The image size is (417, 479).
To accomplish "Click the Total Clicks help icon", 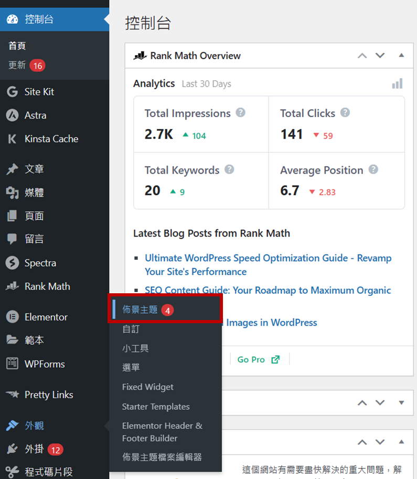I will (x=345, y=112).
